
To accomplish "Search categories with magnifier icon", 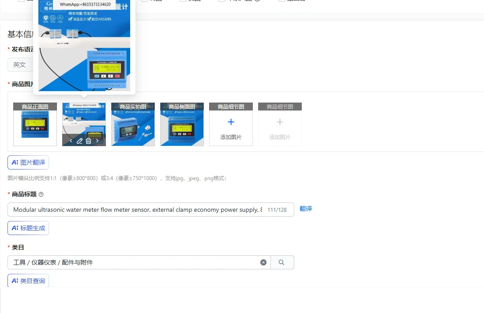I will pos(281,262).
